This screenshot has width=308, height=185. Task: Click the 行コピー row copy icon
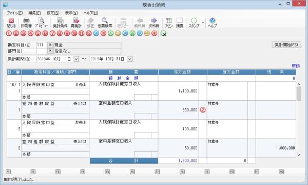click(x=123, y=22)
